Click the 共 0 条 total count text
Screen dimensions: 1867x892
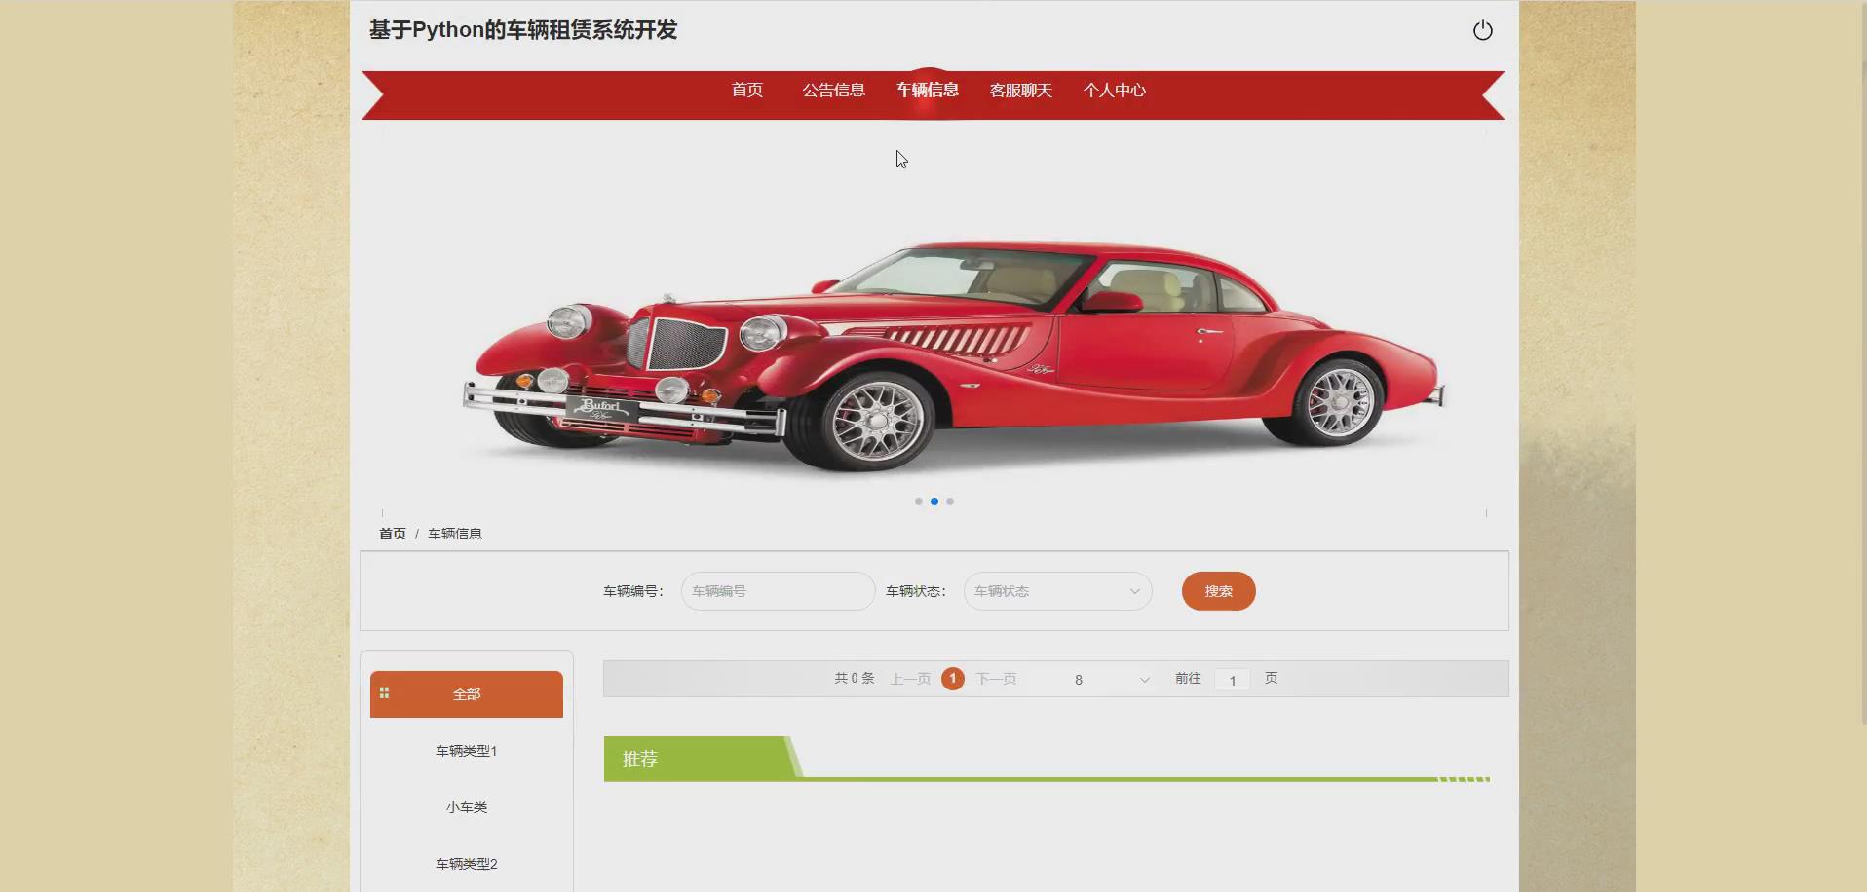pyautogui.click(x=855, y=679)
